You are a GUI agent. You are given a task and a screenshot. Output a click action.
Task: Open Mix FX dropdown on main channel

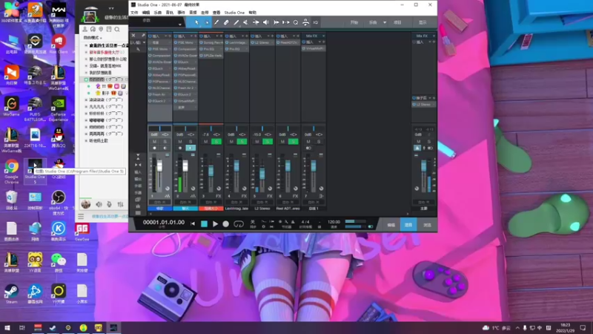point(434,36)
